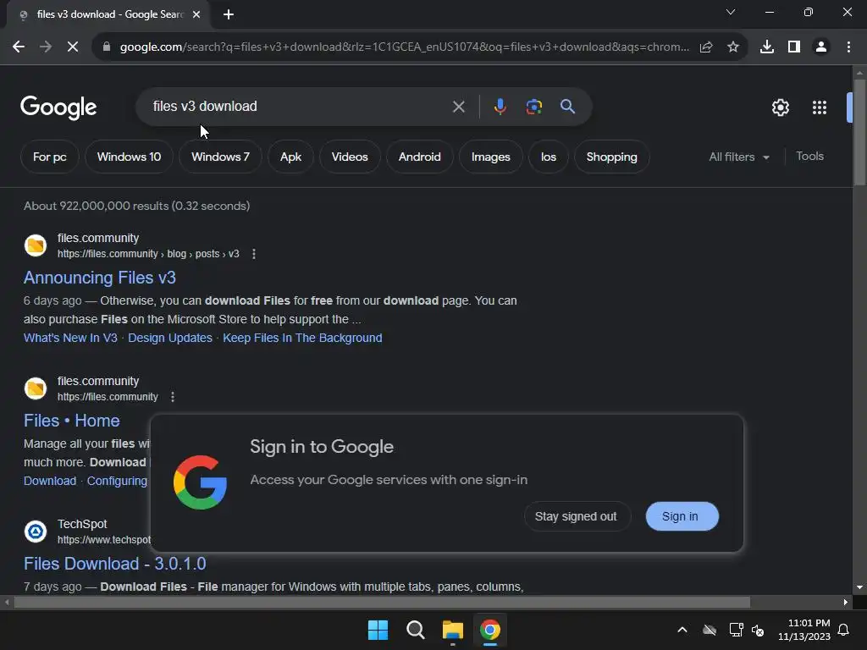Start voice search with microphone icon
The height and width of the screenshot is (650, 867).
tap(500, 107)
